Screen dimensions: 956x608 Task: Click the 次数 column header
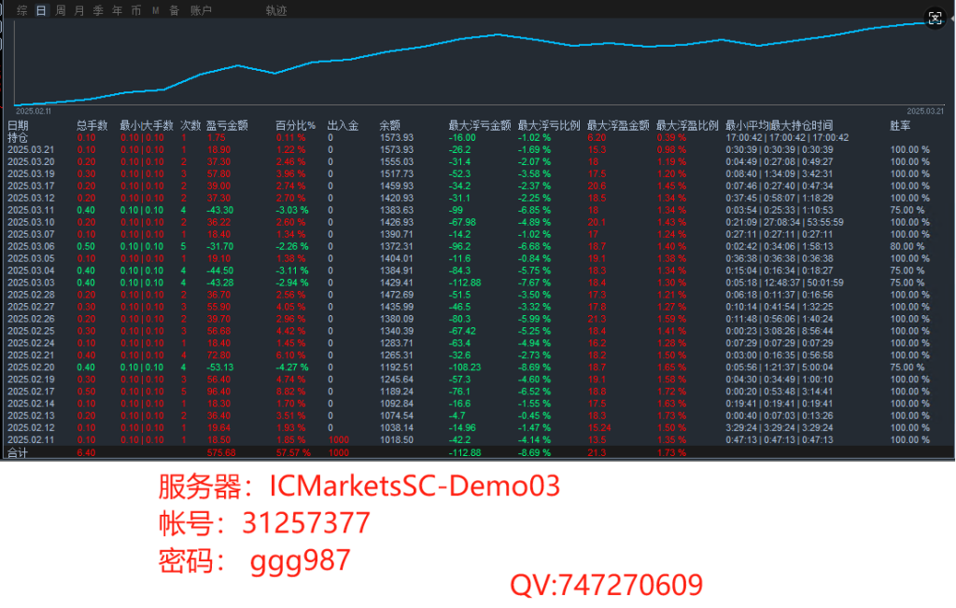click(190, 126)
